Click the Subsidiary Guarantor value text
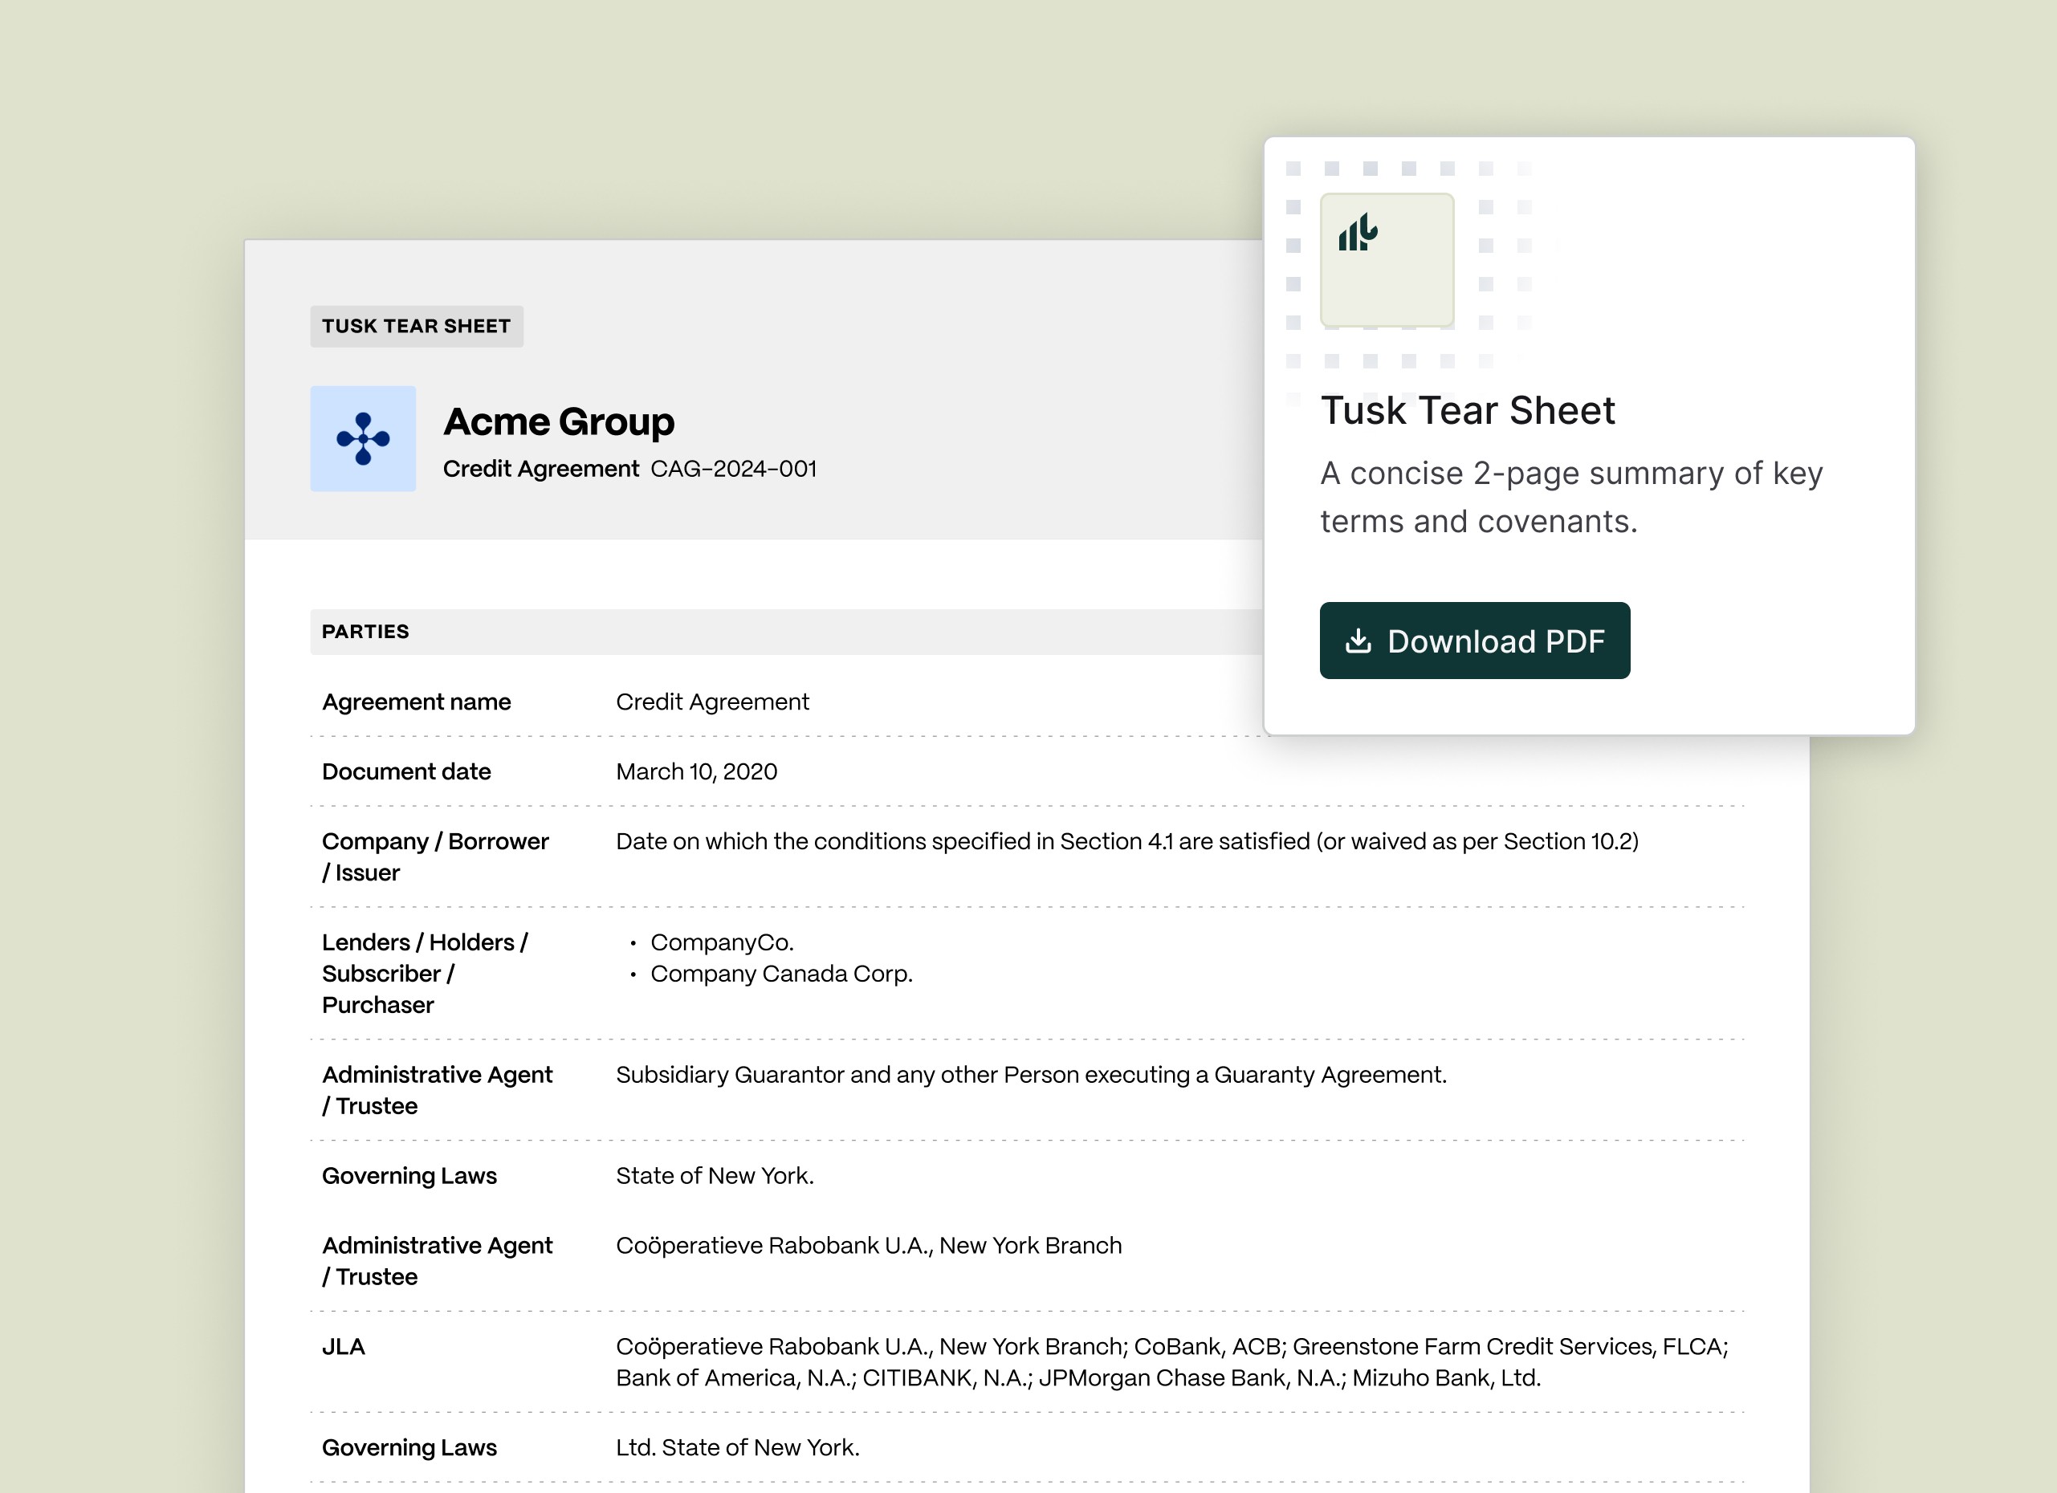Screen dimensions: 2057x1493 pos(1031,1074)
